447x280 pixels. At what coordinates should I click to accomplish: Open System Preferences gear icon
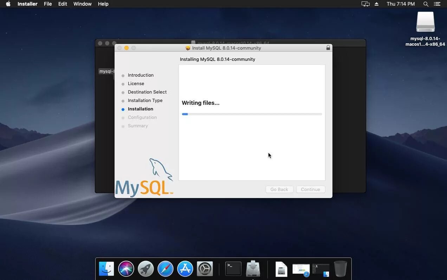click(205, 269)
